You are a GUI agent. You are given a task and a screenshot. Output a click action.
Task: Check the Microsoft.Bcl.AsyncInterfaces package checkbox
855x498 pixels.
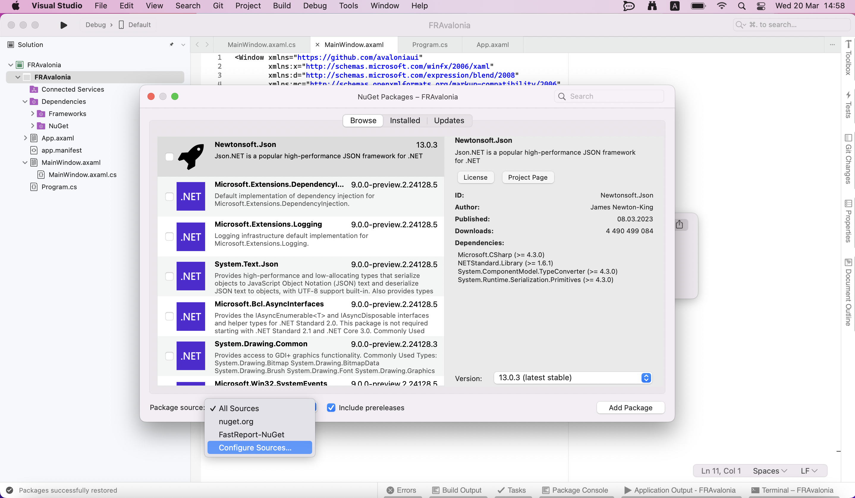(169, 316)
